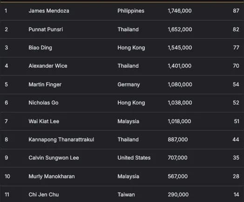Image resolution: width=244 pixels, height=202 pixels.
Task: Select Murly Manokharan in standings
Action: click(x=52, y=176)
